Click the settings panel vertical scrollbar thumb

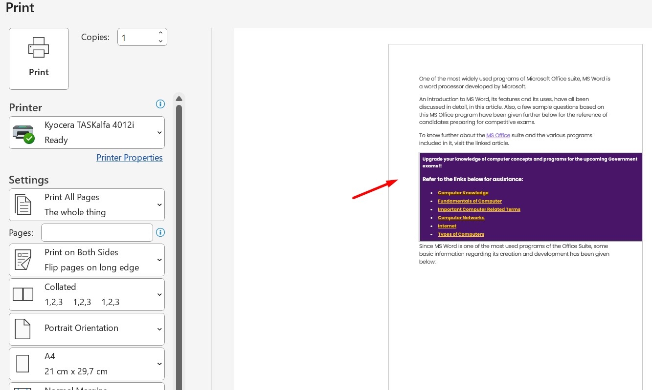coord(179,246)
